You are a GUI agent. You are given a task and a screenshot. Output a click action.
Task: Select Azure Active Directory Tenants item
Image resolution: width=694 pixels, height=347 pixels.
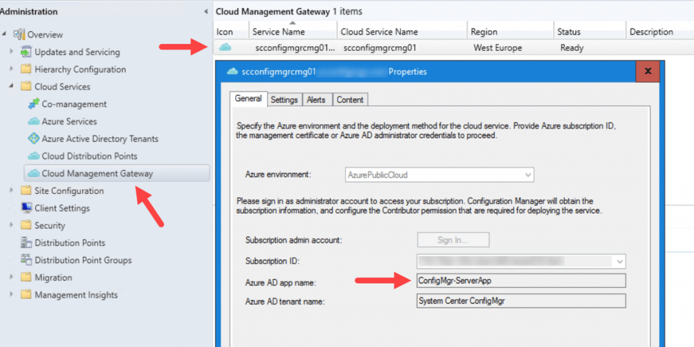100,138
